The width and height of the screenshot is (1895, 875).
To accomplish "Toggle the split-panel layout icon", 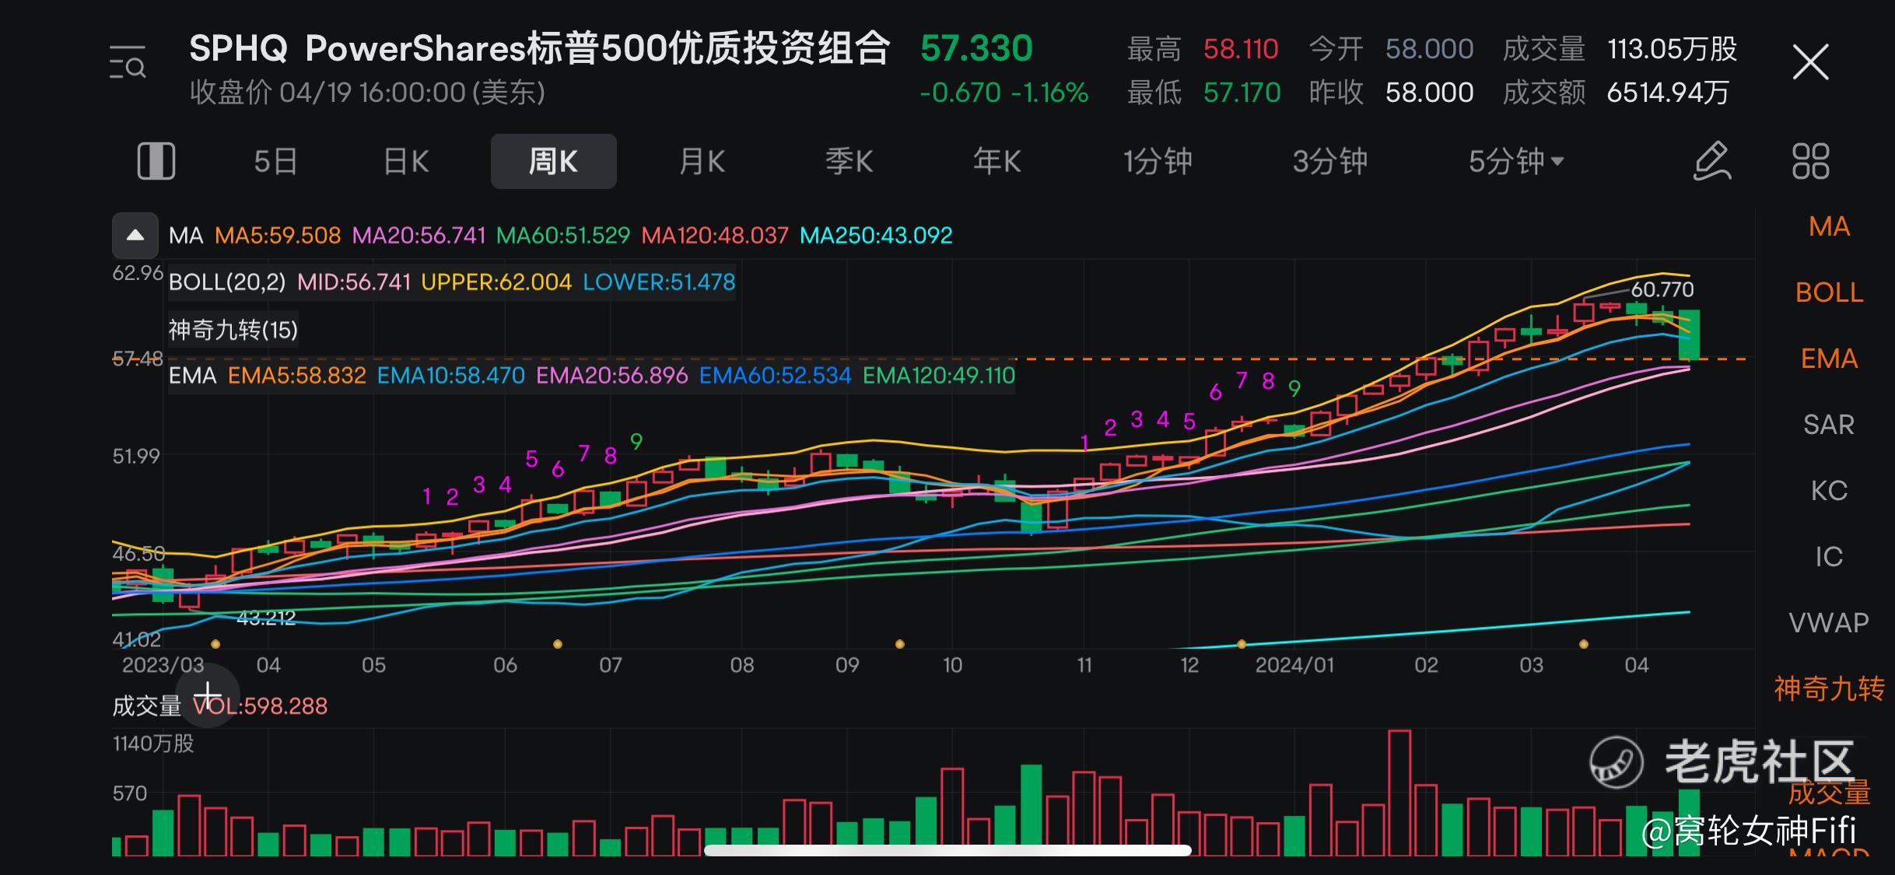I will (156, 161).
